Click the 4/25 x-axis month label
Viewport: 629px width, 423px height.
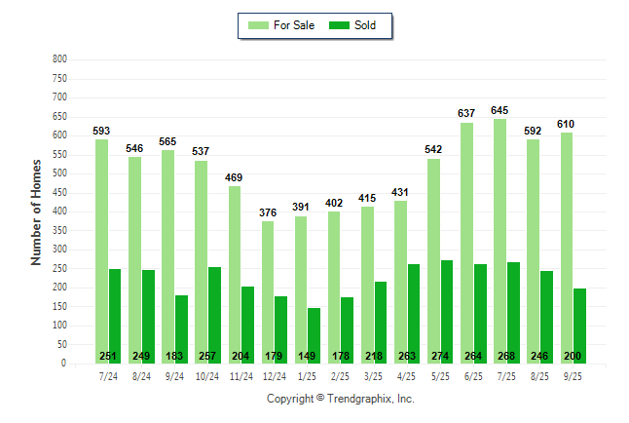coord(406,375)
